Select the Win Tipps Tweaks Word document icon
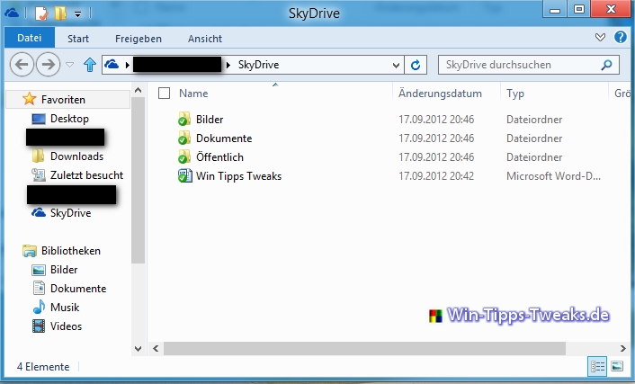Viewport: 635px width, 384px height. (x=184, y=175)
